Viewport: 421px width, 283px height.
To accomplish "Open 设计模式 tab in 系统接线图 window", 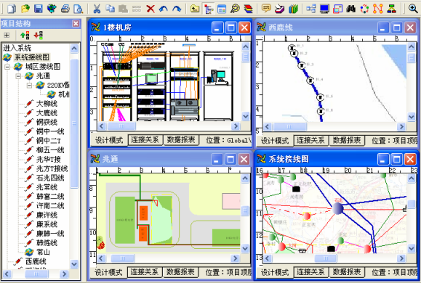I will [x=275, y=272].
